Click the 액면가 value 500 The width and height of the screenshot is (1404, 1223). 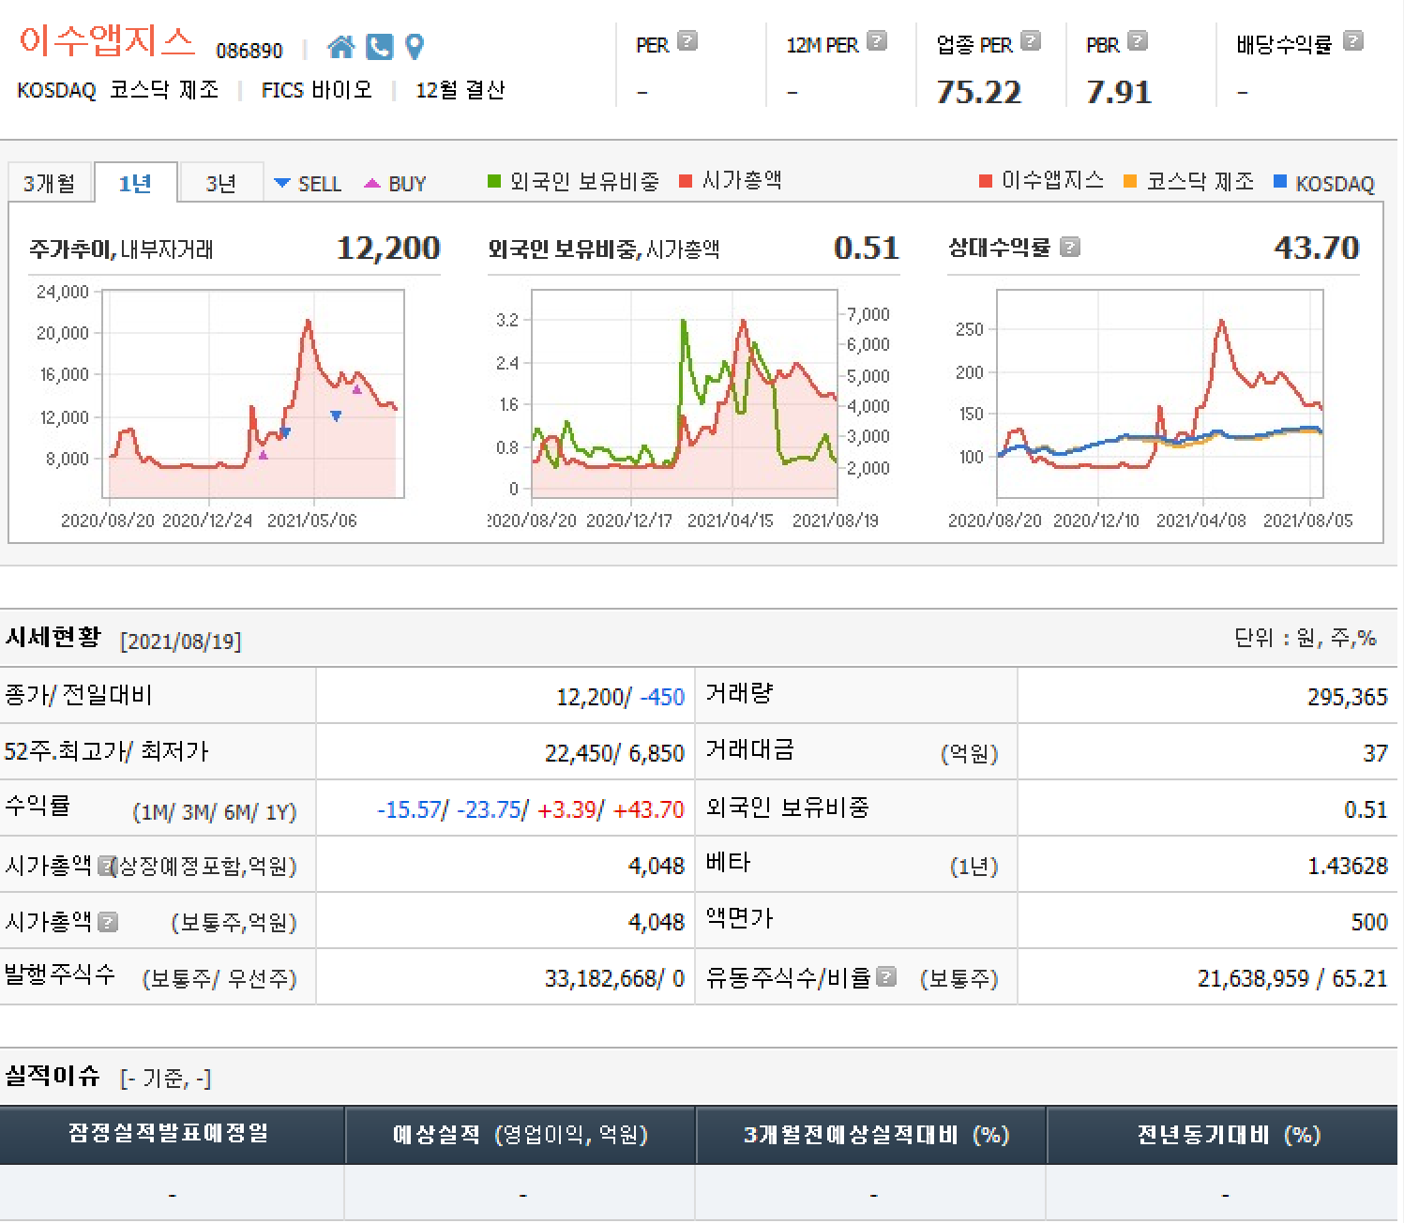pos(1369,922)
